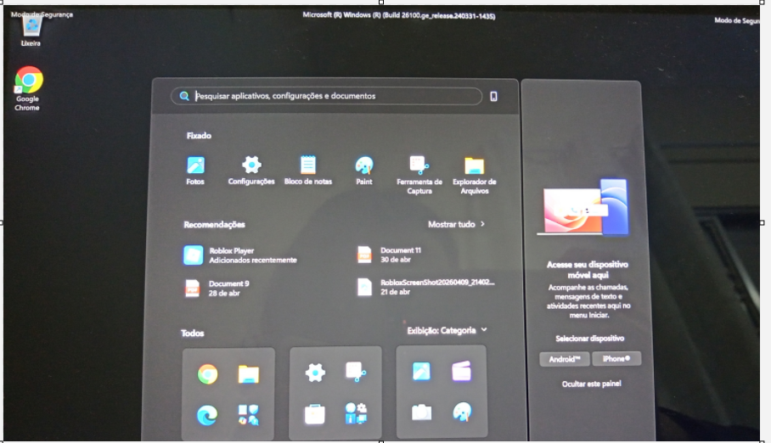Click 'Adicionados recentemente' under Roblox Player
Viewport: 771px width, 443px height.
(x=253, y=260)
